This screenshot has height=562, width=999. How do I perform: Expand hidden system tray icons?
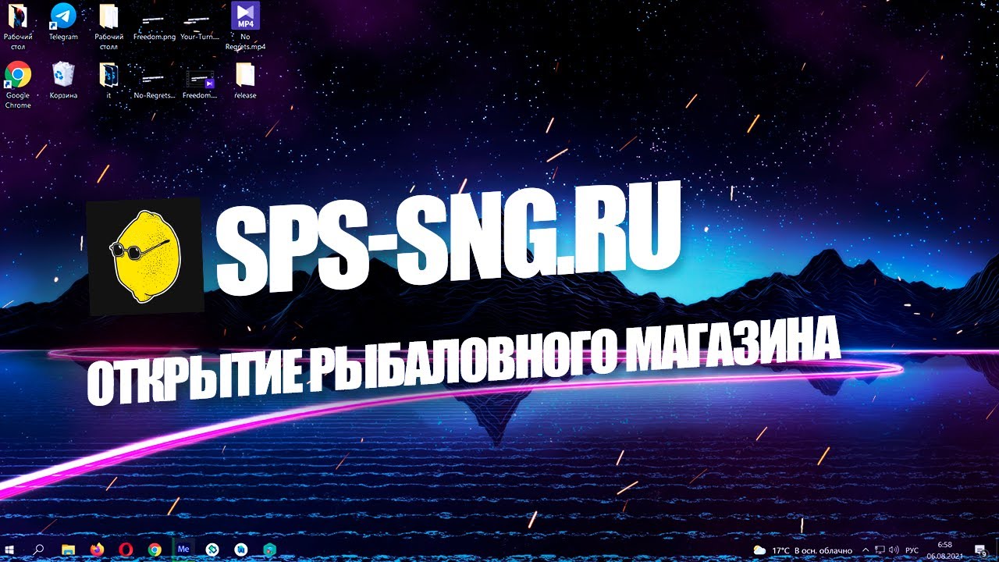click(x=865, y=550)
